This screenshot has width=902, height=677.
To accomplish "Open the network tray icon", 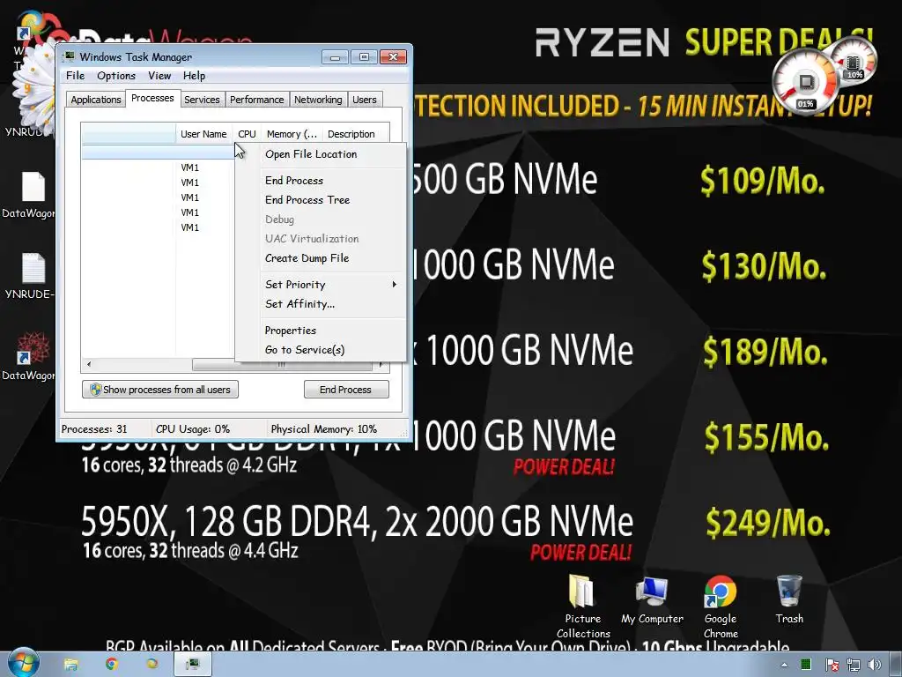I will click(x=853, y=665).
